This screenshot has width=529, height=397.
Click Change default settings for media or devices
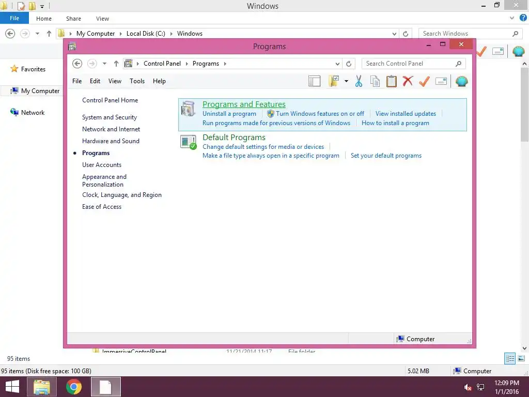point(263,147)
